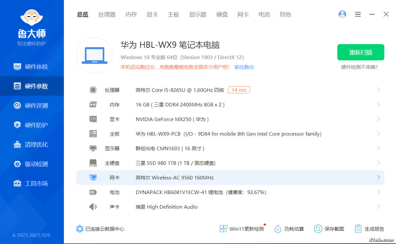
Task: Open the hamburger main menu icon
Action: [358, 14]
